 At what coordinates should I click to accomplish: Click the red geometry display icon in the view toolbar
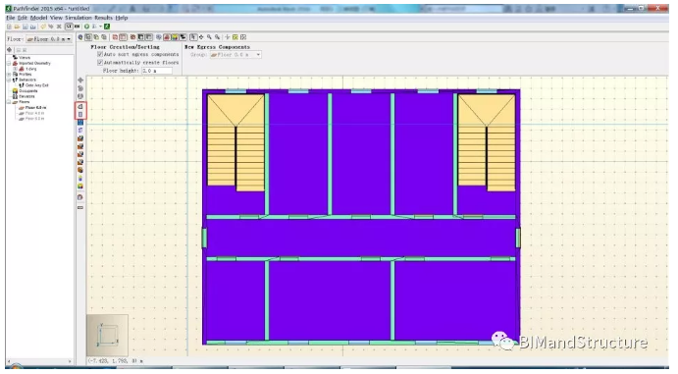pyautogui.click(x=167, y=37)
